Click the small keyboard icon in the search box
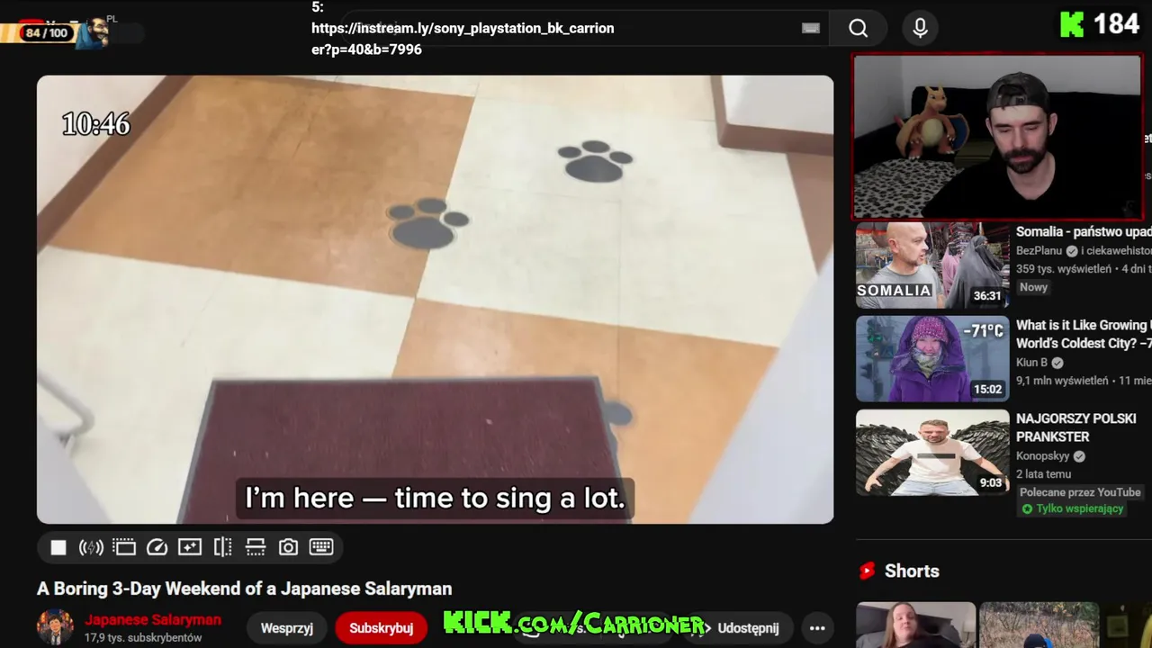The height and width of the screenshot is (648, 1152). [x=811, y=28]
